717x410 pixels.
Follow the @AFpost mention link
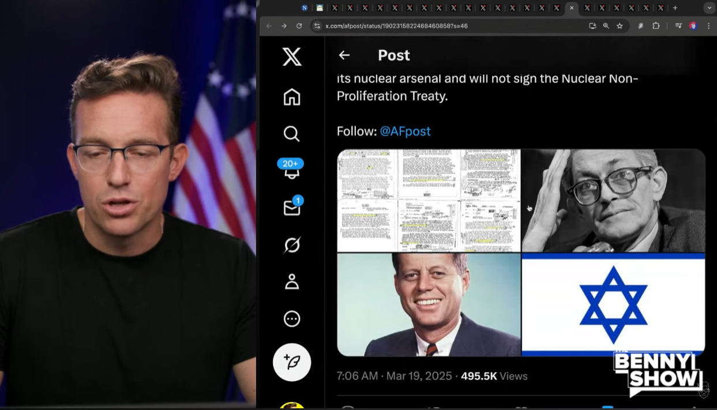tap(405, 131)
